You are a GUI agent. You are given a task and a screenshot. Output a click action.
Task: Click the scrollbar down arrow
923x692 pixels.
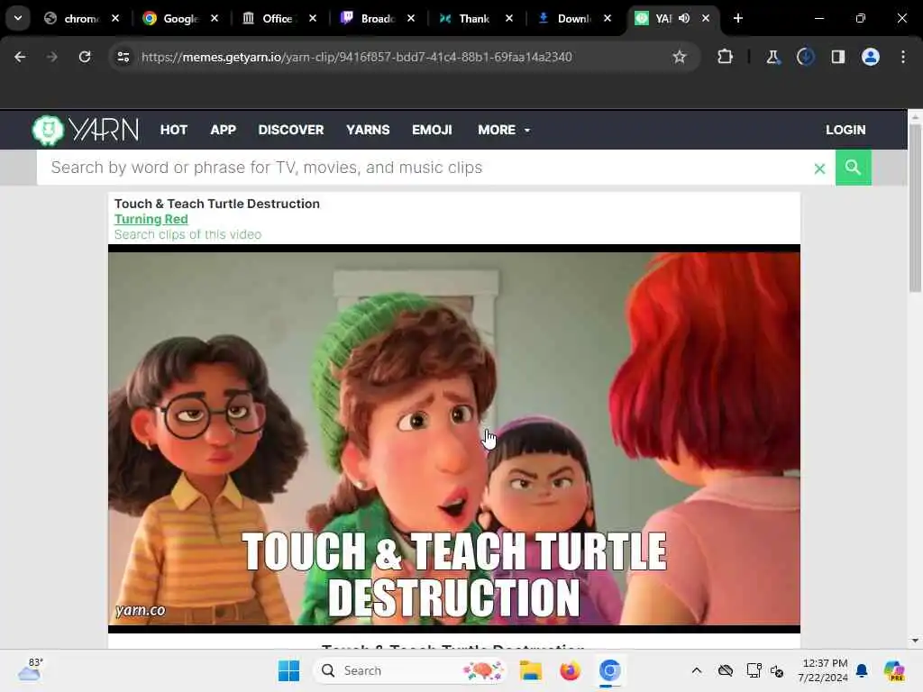tap(914, 641)
